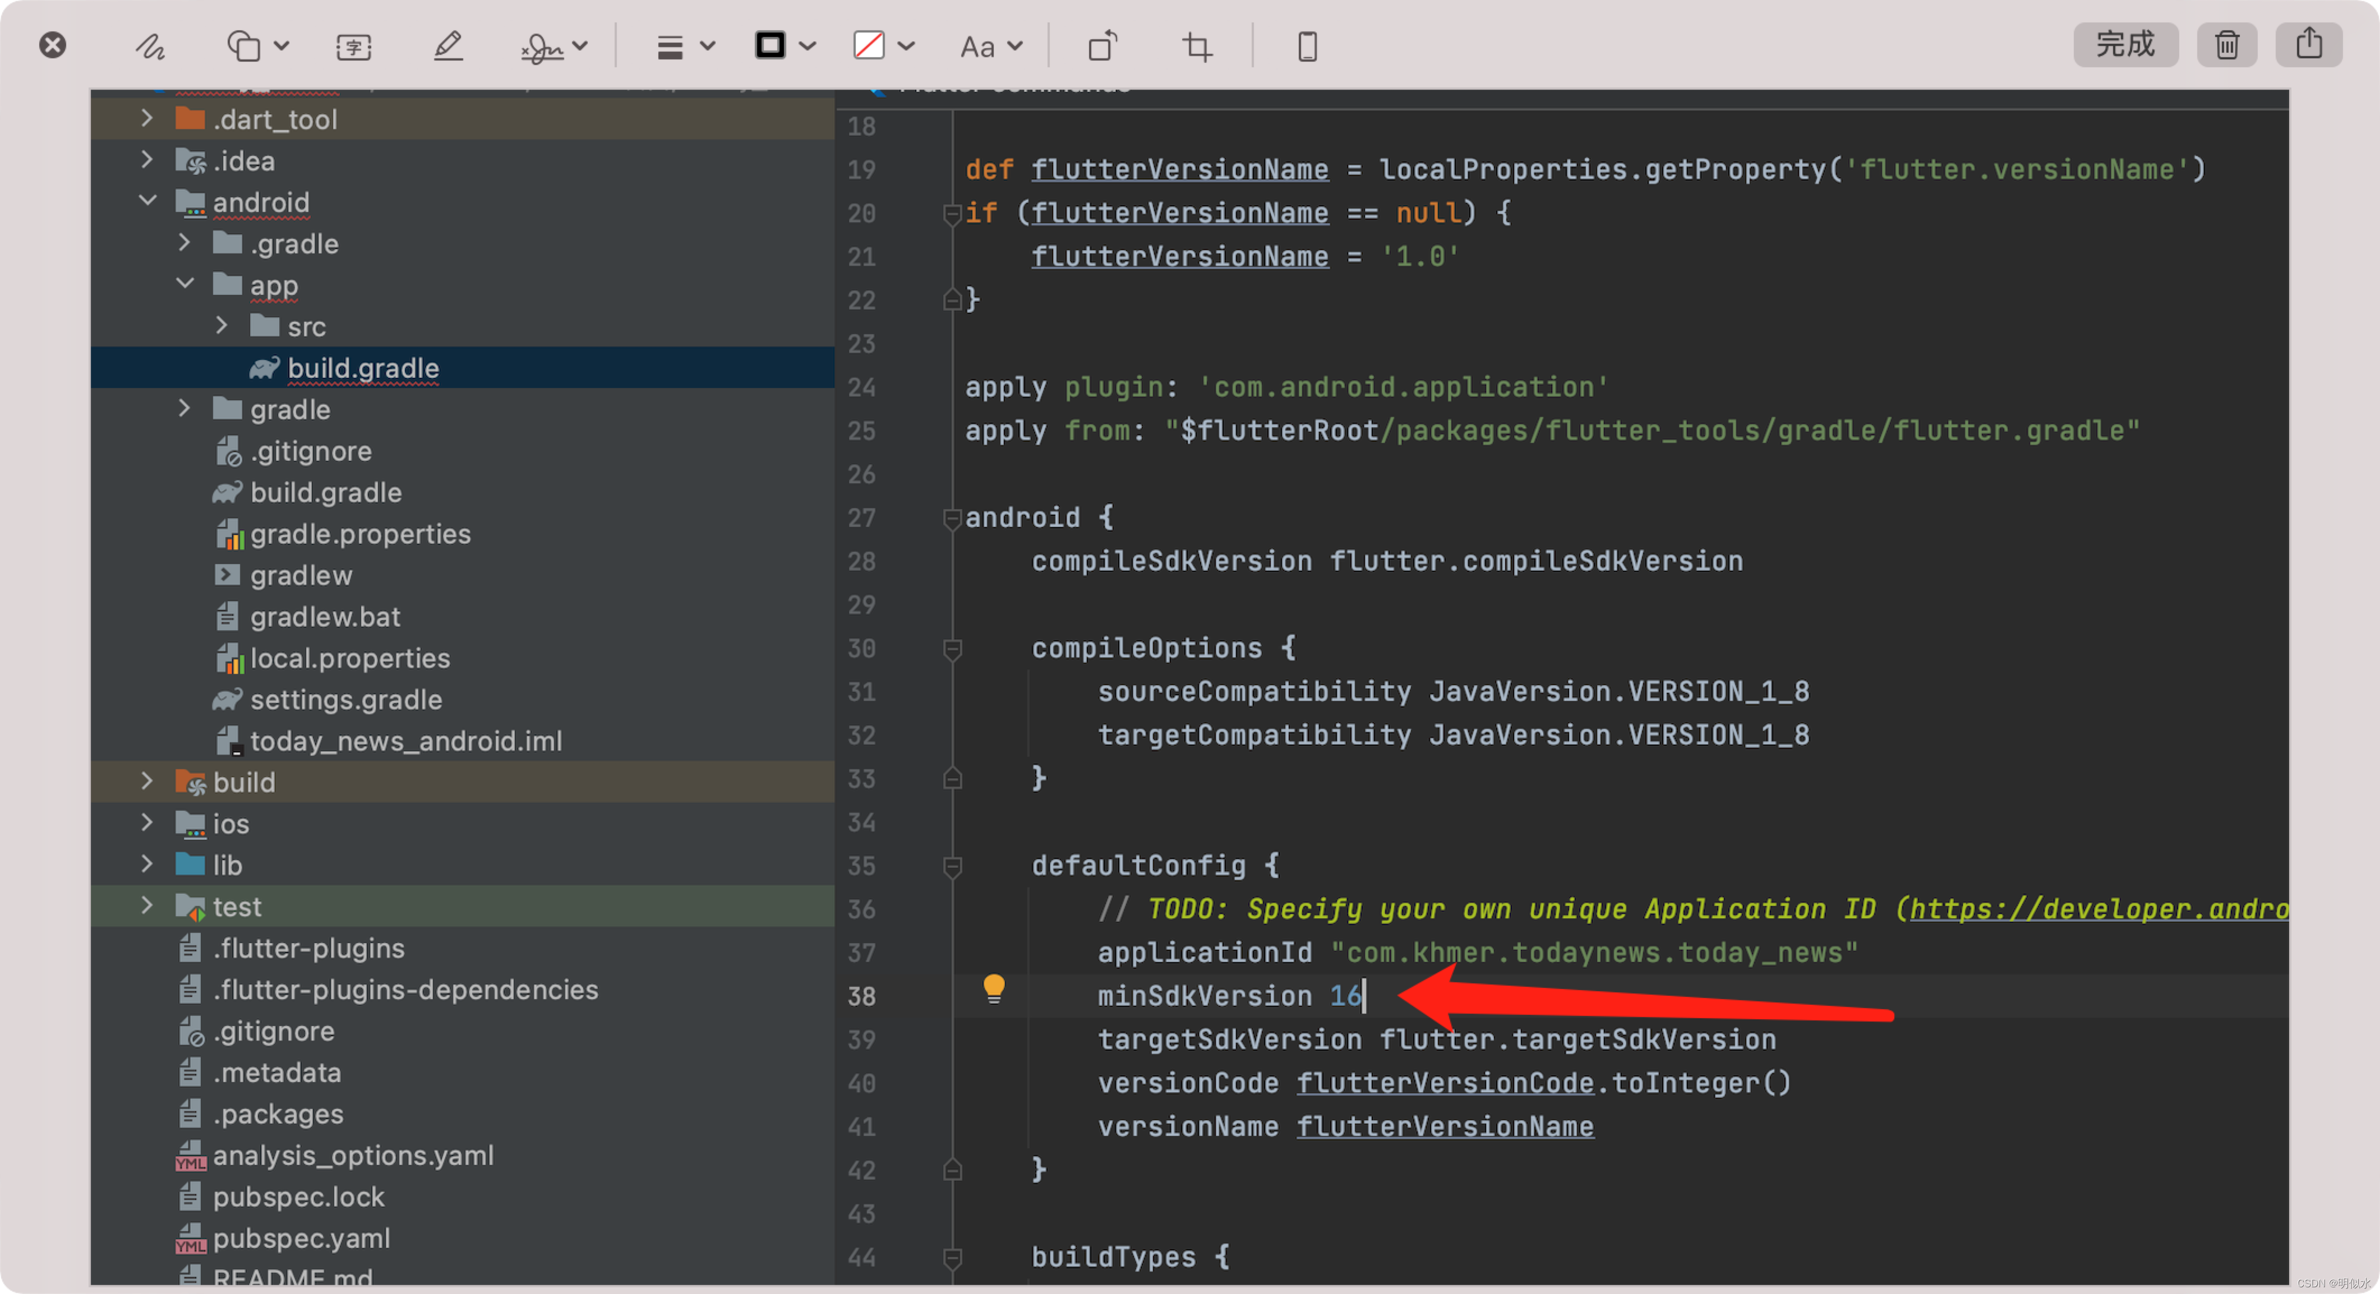
Task: Click the trash delete button
Action: [x=2227, y=43]
